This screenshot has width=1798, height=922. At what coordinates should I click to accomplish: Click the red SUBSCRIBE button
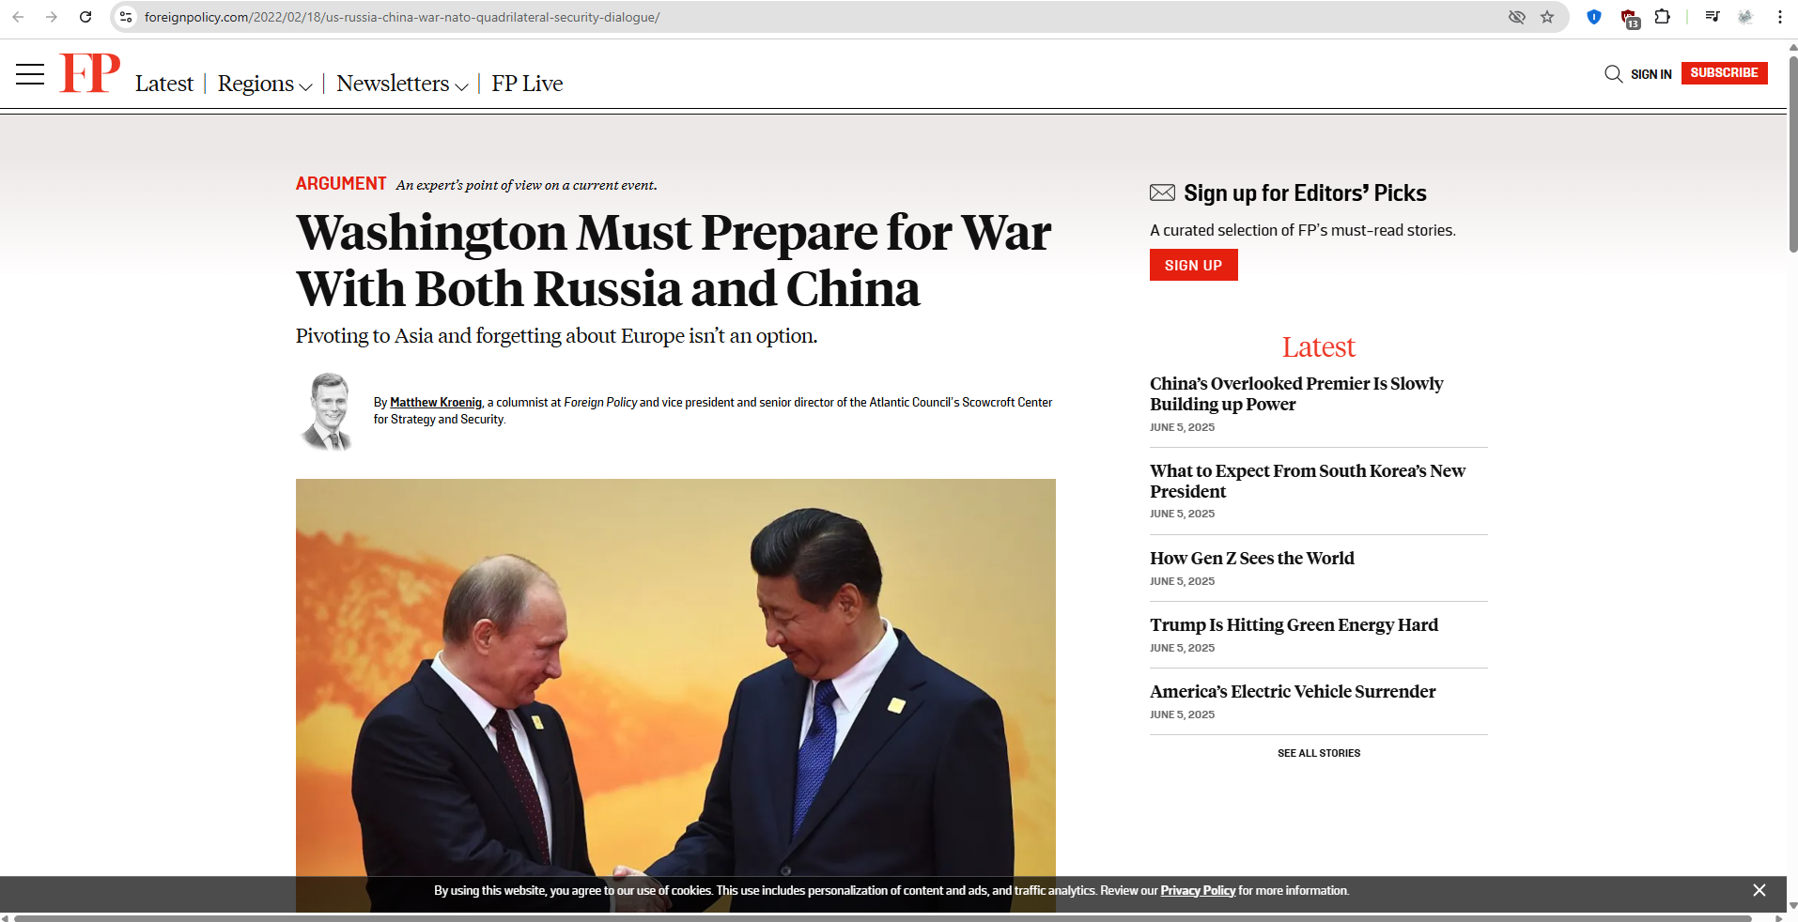(1724, 73)
